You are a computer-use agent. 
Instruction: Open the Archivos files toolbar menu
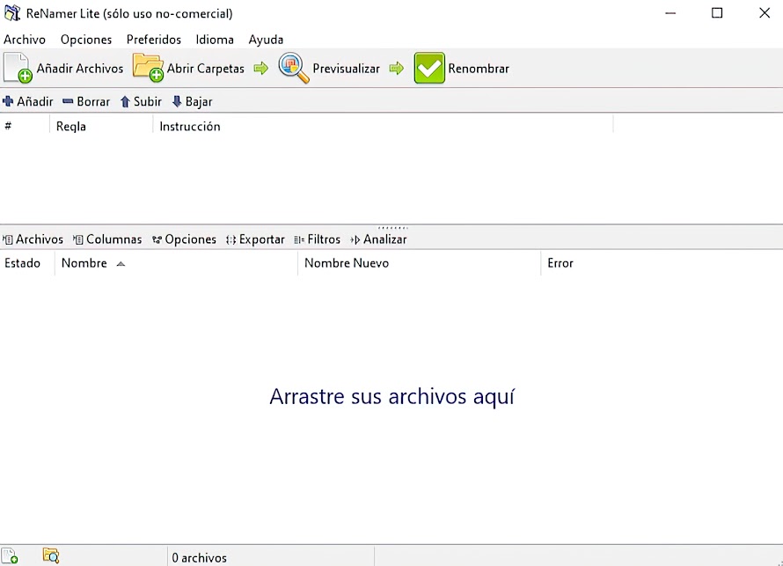coord(33,239)
